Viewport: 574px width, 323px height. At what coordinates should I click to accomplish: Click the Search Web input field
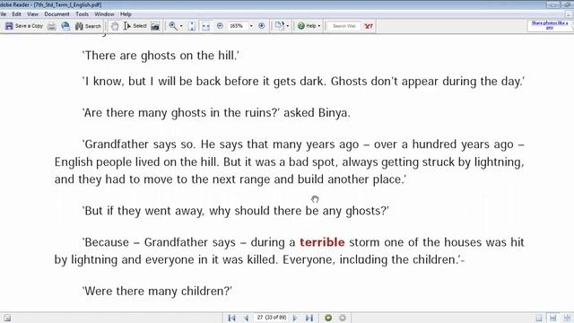(344, 26)
